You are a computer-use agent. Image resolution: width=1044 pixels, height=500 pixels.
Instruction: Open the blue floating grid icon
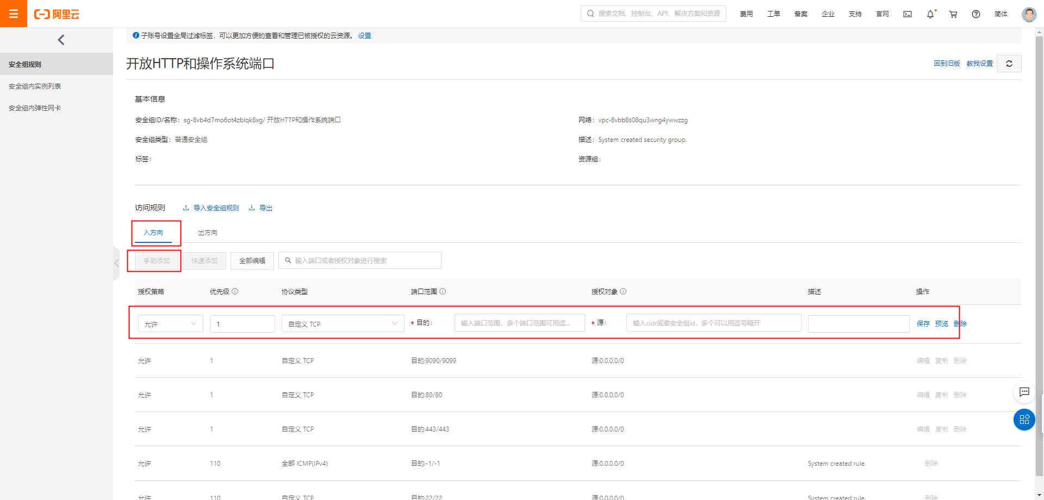coord(1024,420)
